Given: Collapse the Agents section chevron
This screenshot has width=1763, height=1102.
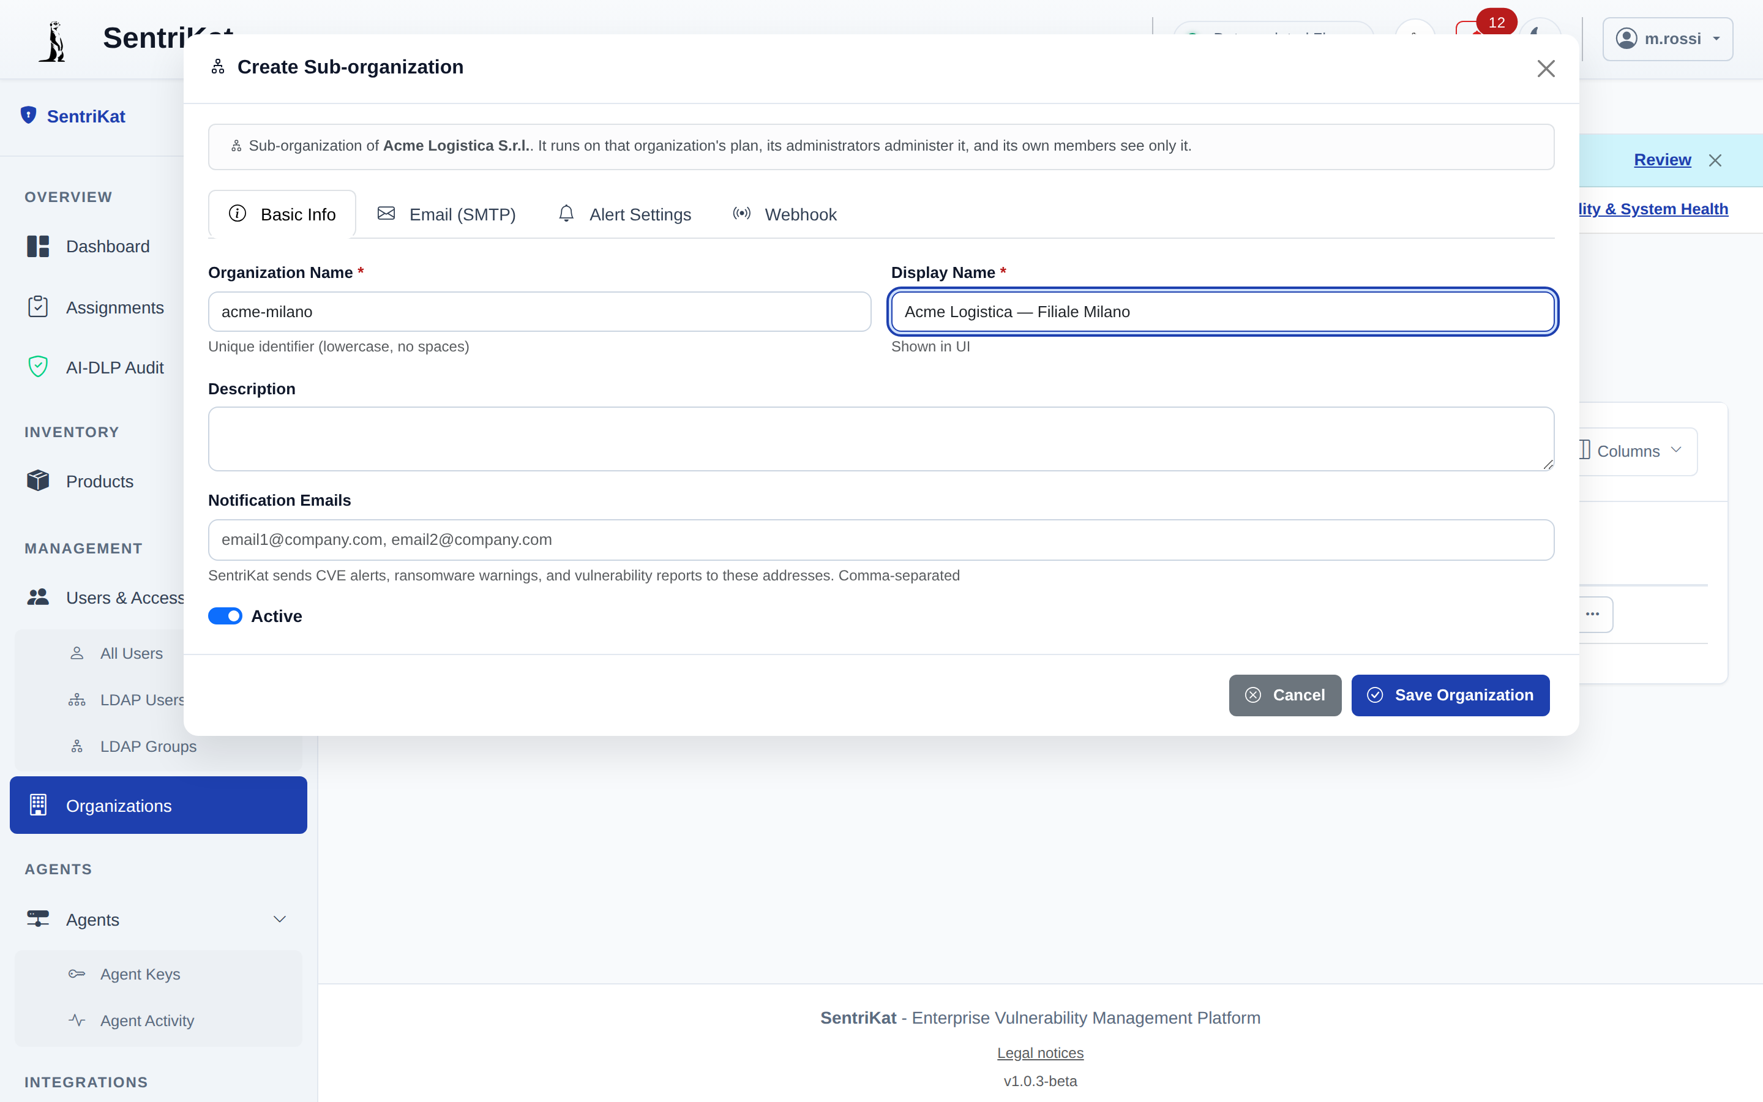Looking at the screenshot, I should coord(280,919).
